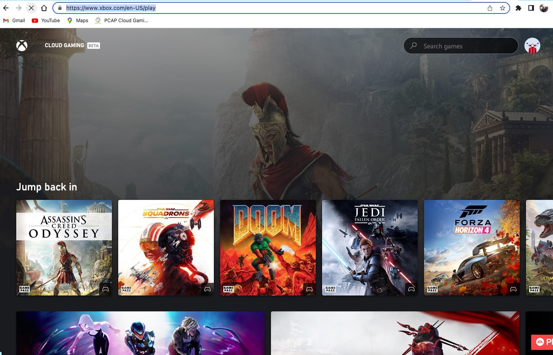The image size is (553, 355).
Task: Open the Gmail bookmark
Action: coord(14,21)
